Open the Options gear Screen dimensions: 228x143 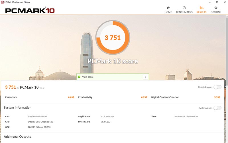[x=216, y=10]
